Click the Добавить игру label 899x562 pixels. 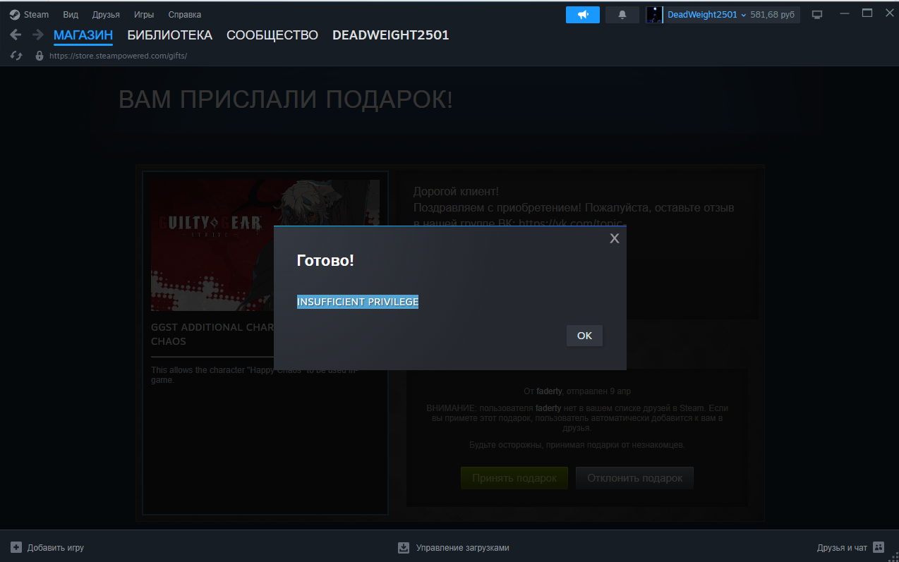pos(56,548)
